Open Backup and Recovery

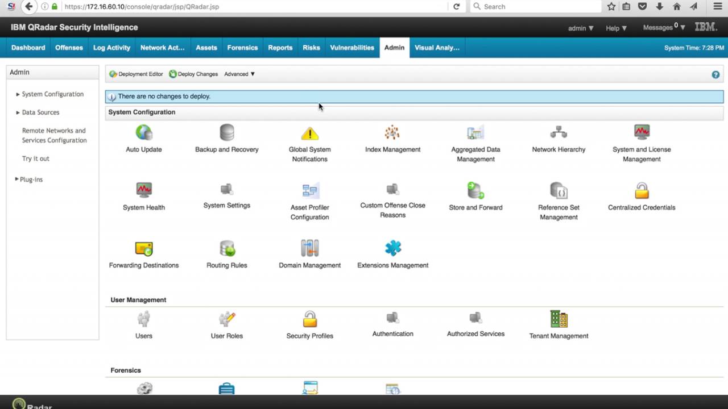pos(227,139)
